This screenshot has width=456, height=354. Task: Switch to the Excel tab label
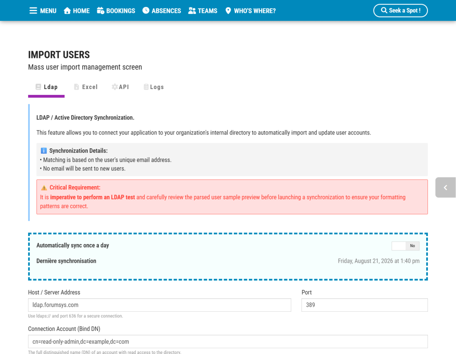90,87
